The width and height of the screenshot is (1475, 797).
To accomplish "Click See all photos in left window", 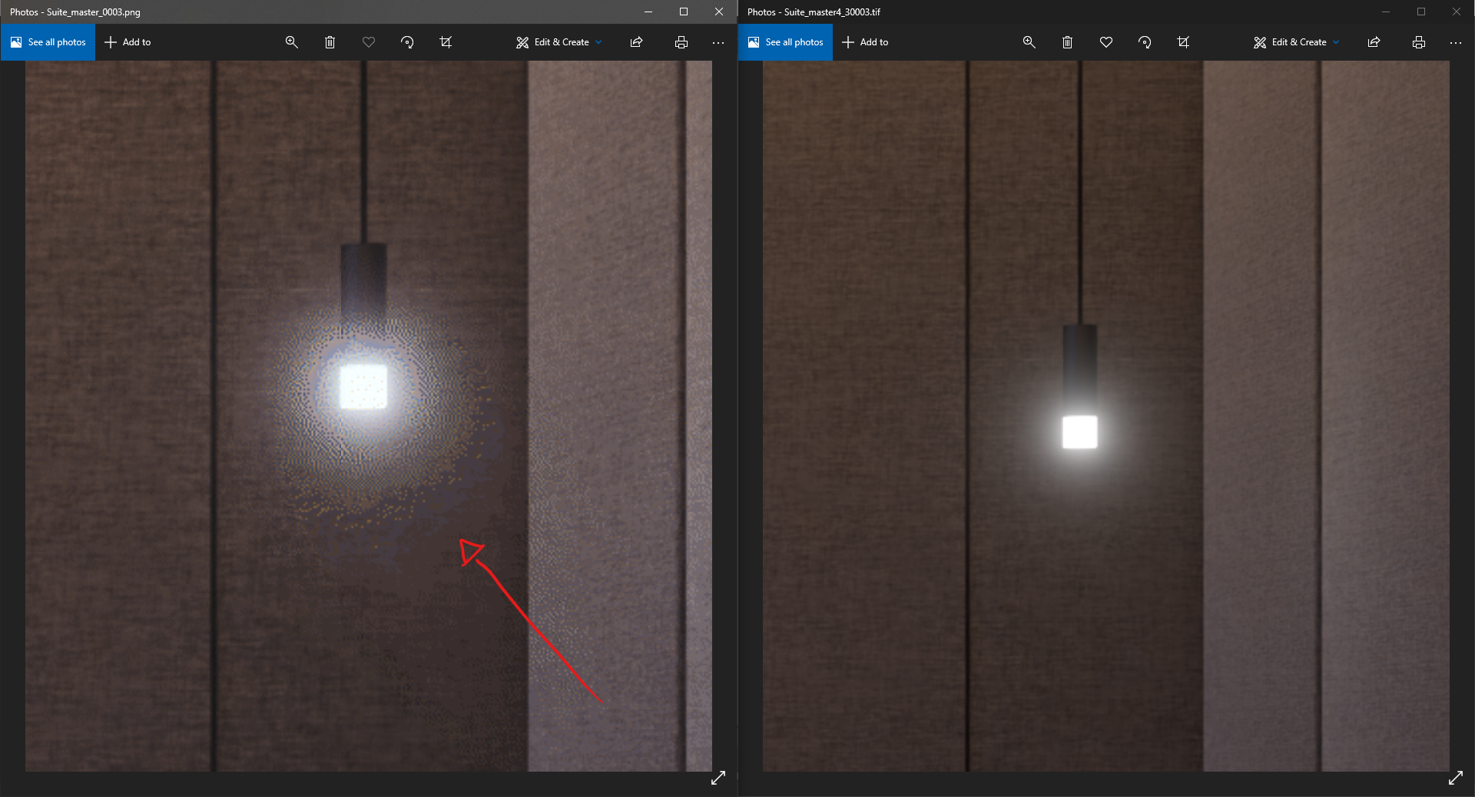I will coord(48,42).
